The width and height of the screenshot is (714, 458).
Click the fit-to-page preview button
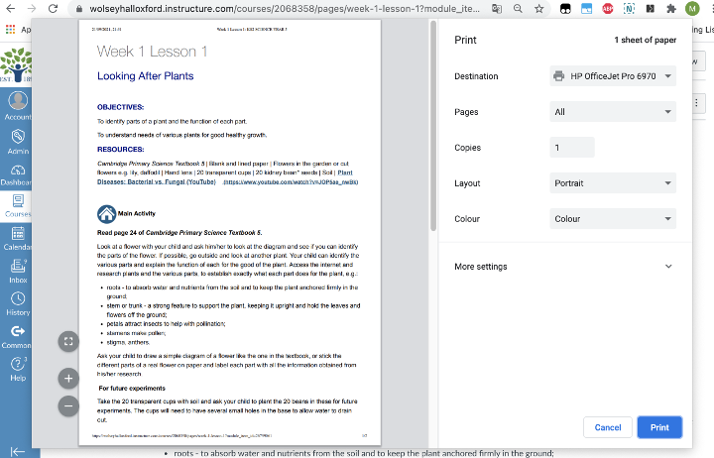(x=68, y=341)
